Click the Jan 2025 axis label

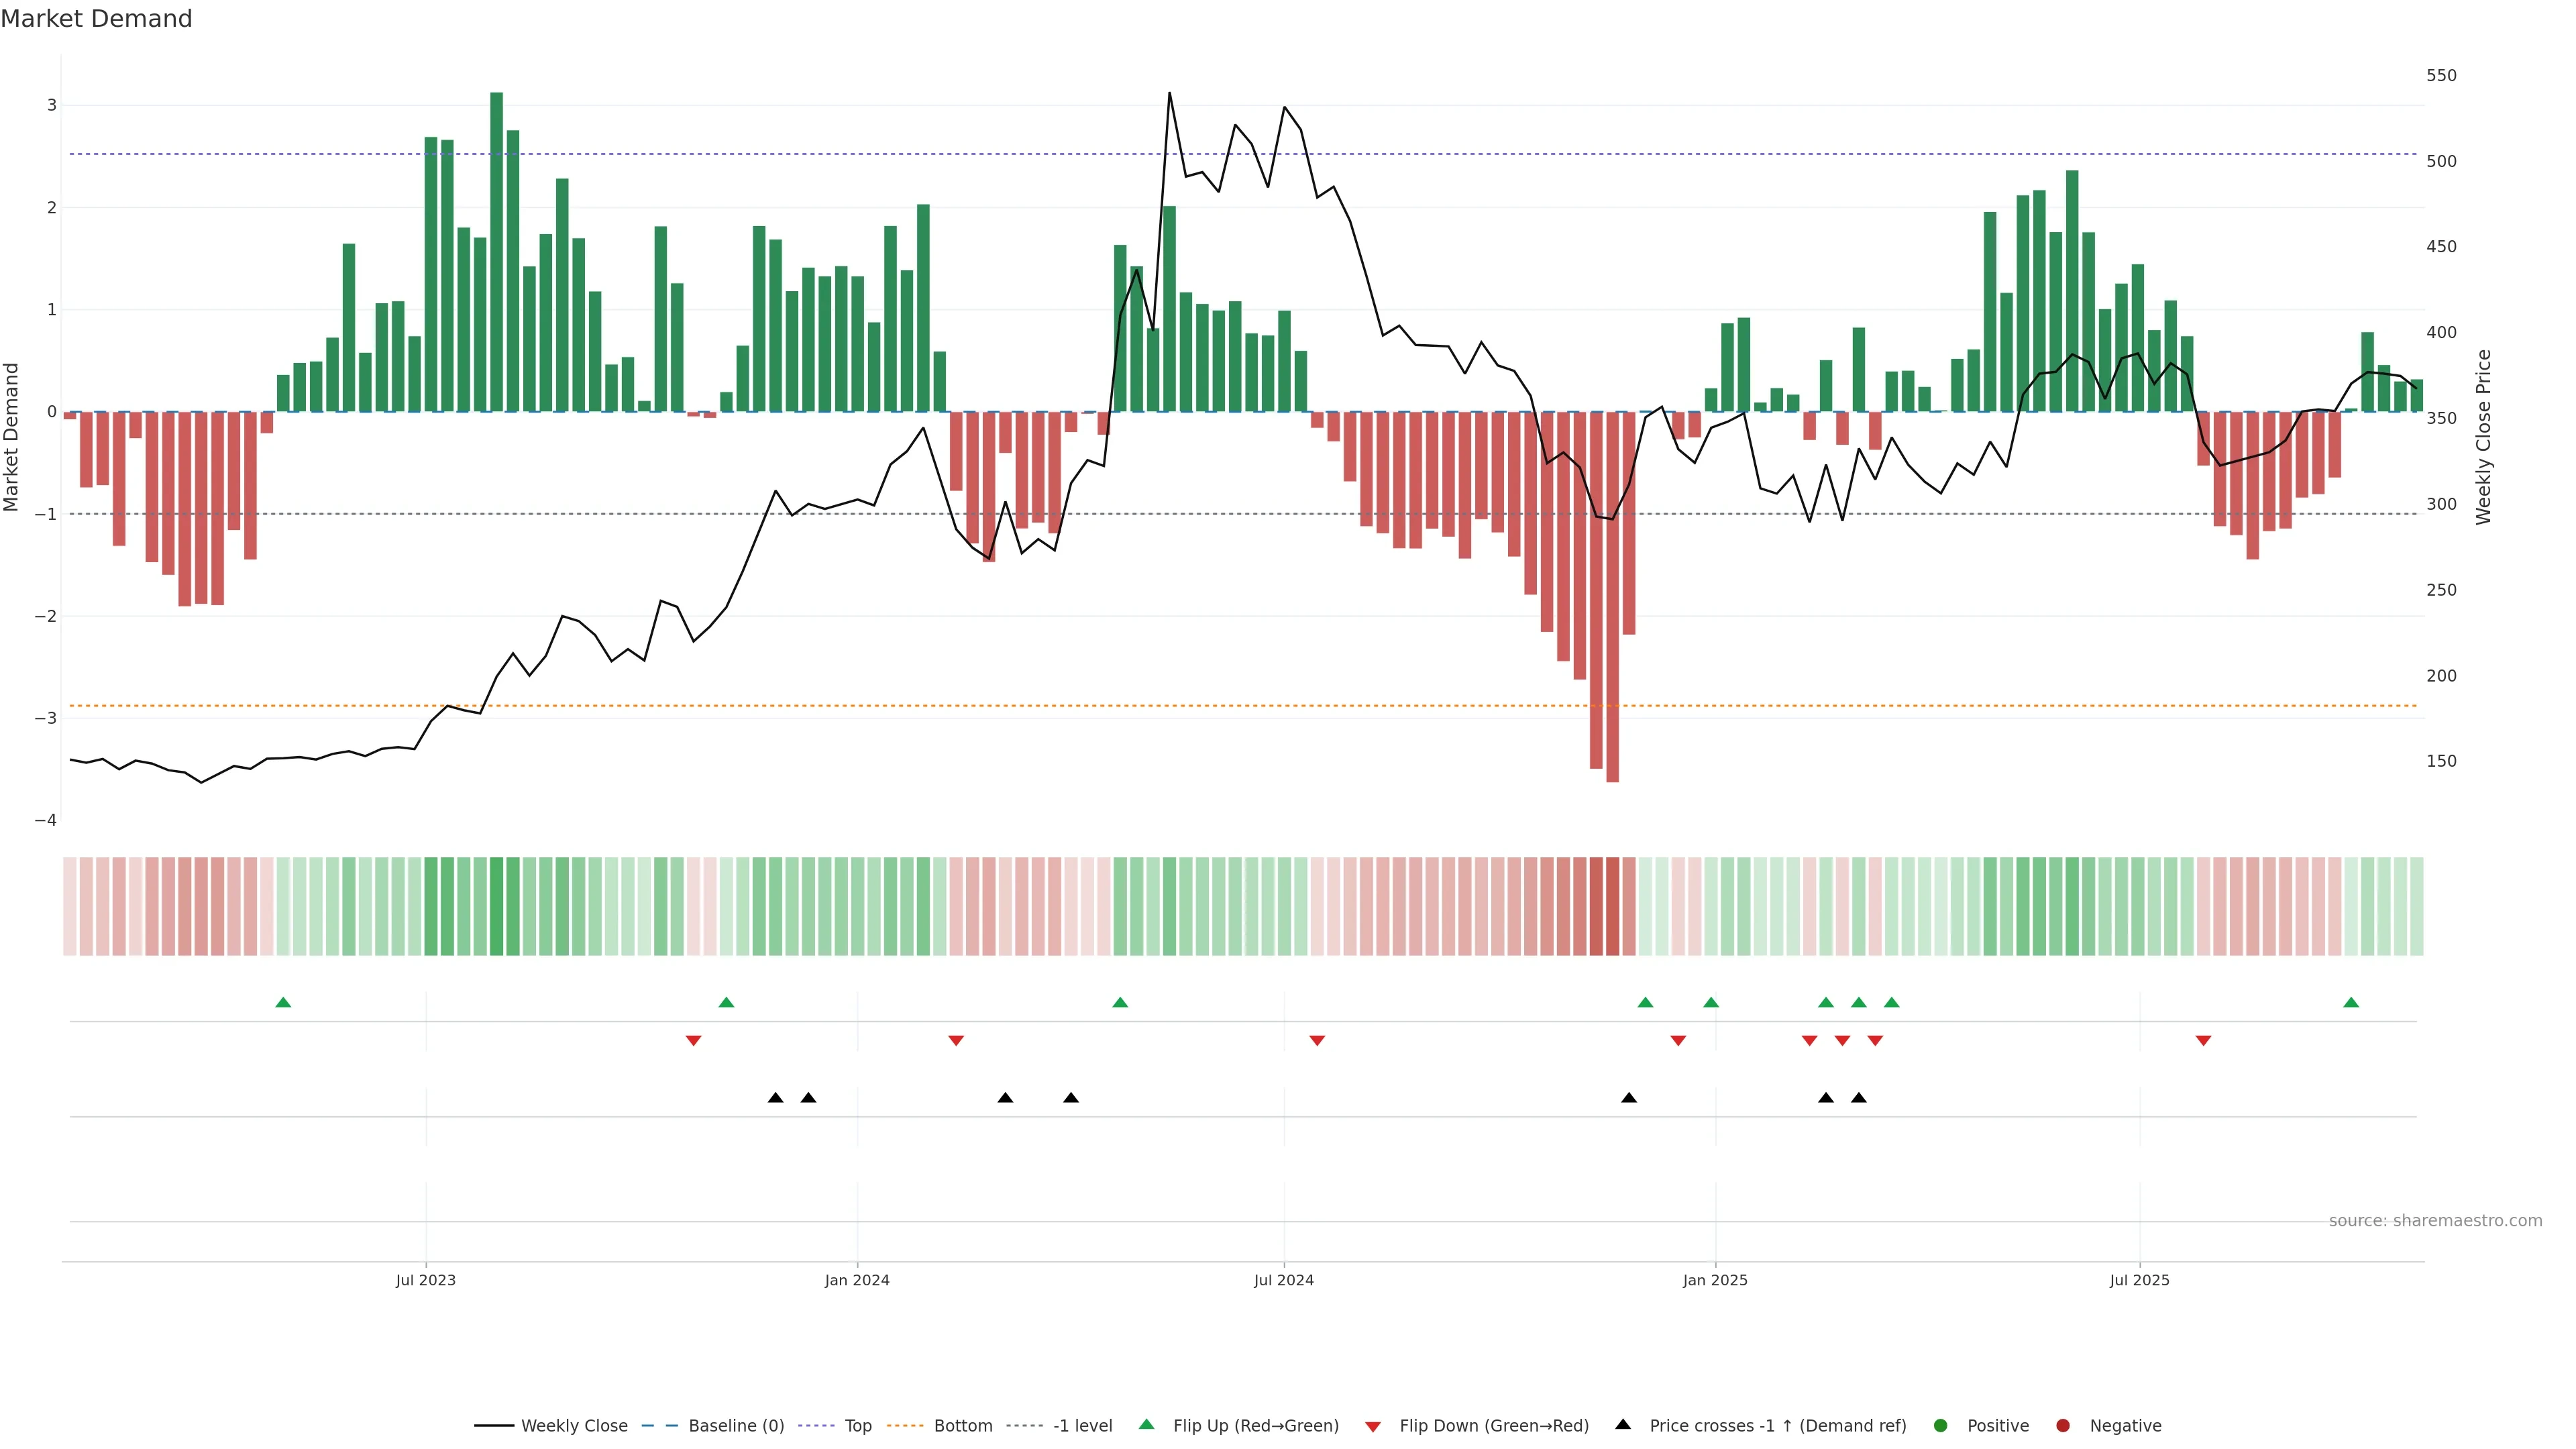click(1715, 1280)
